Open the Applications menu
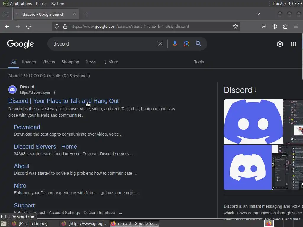The width and height of the screenshot is (303, 227). pos(21,4)
